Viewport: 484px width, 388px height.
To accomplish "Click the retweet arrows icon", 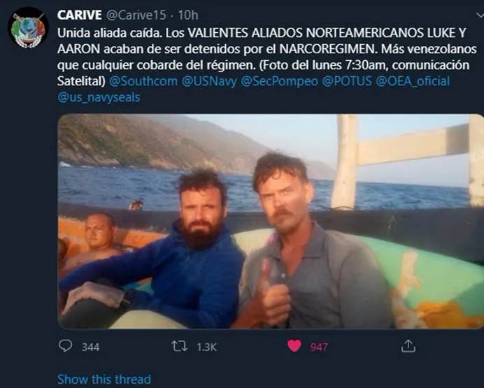I will coord(179,346).
